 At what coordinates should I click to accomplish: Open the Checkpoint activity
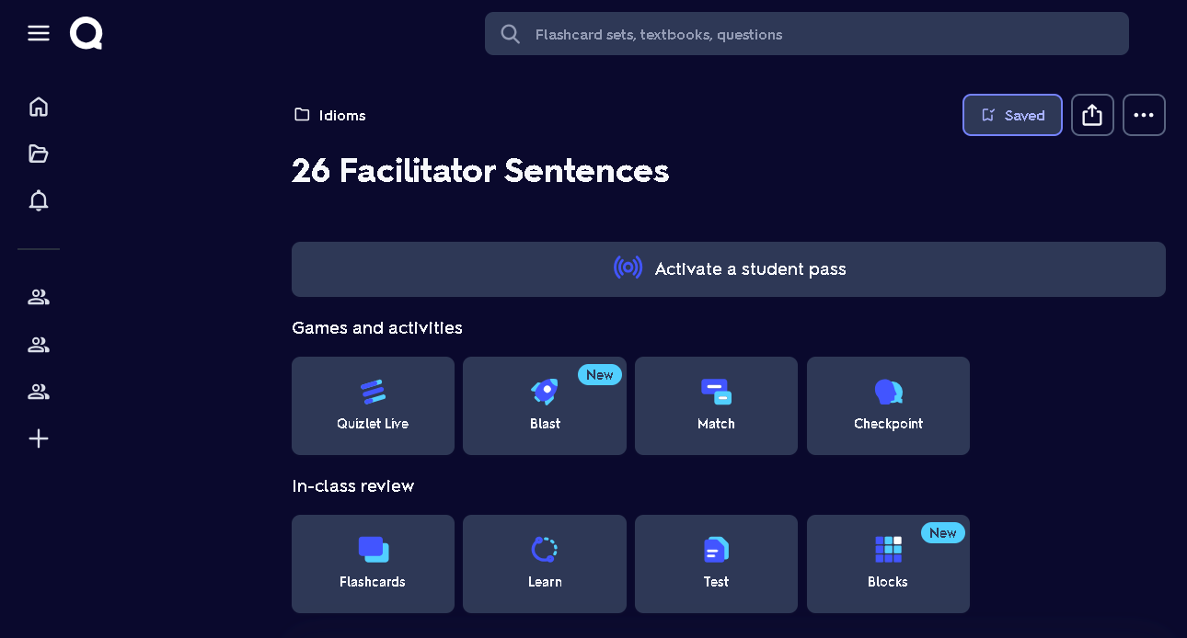click(888, 405)
